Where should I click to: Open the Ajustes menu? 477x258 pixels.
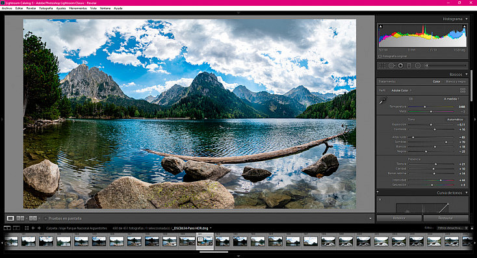click(61, 8)
